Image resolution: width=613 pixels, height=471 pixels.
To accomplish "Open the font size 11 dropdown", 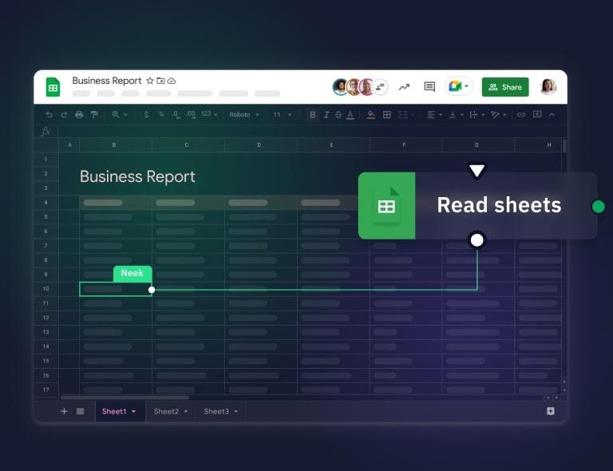I will pos(283,115).
